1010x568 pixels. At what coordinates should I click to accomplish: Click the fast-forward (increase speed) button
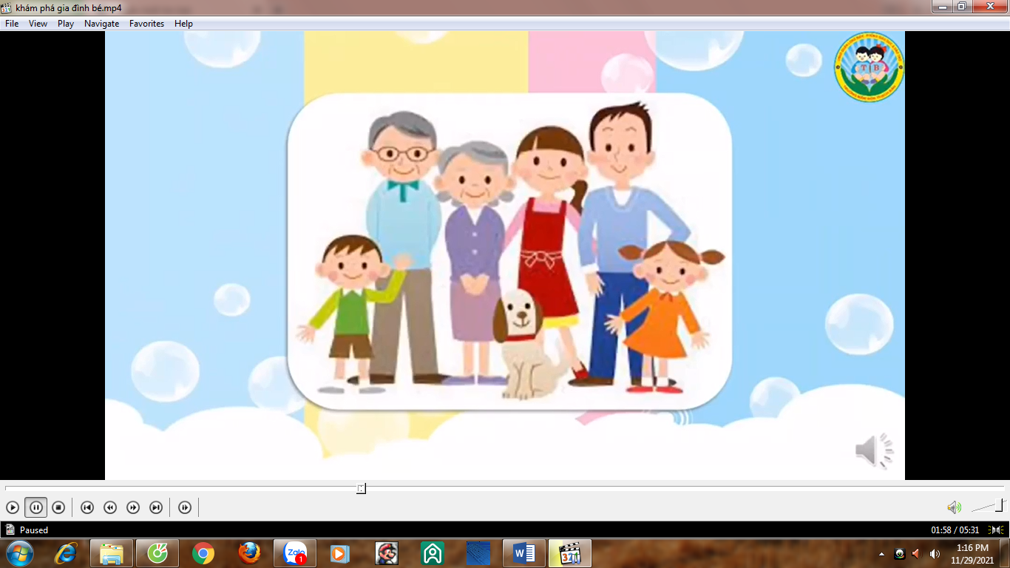point(133,507)
